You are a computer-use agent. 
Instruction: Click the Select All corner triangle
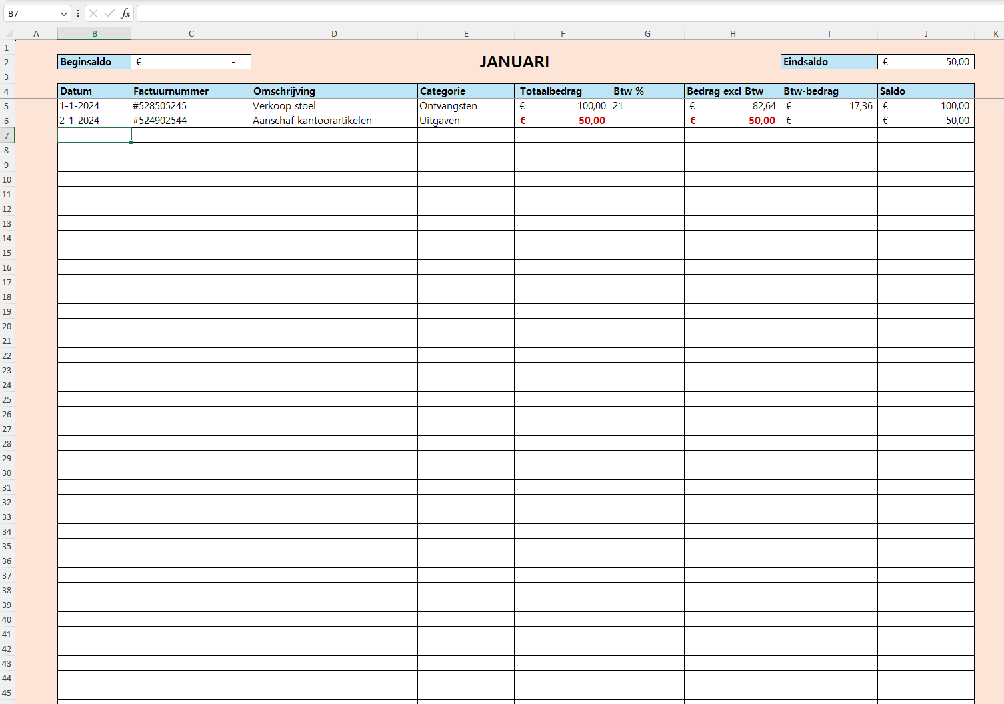[9, 34]
